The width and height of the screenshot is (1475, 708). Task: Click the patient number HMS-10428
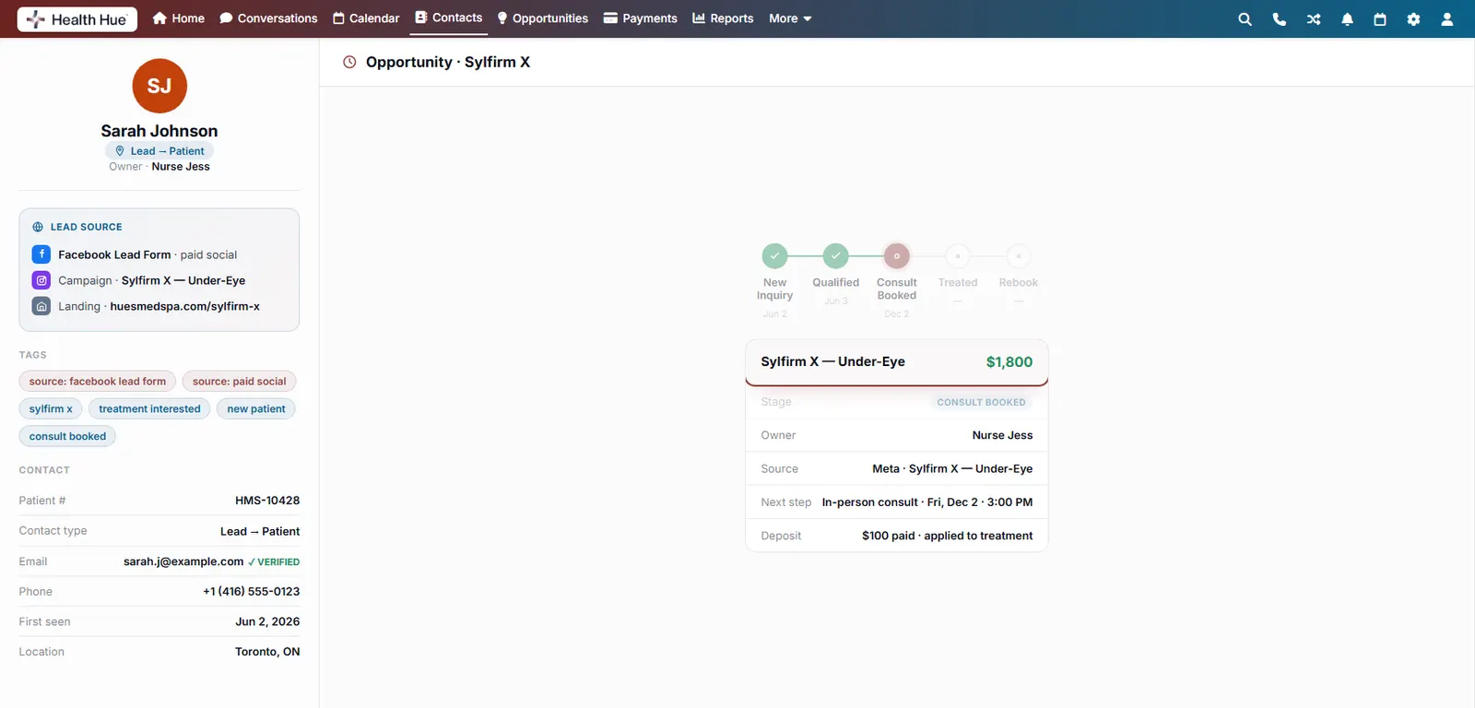click(x=267, y=501)
